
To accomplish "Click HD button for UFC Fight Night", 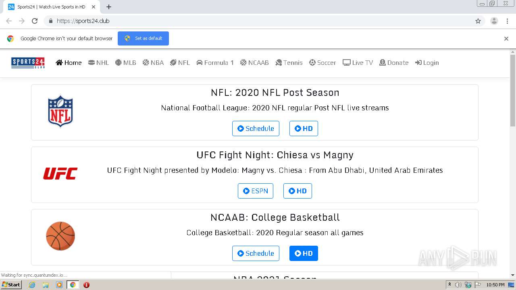I will coord(298,191).
